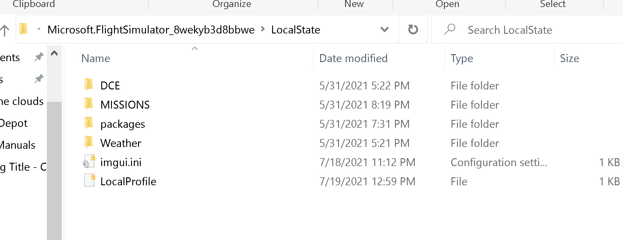Select the DCE folder icon
The width and height of the screenshot is (623, 240).
[89, 85]
